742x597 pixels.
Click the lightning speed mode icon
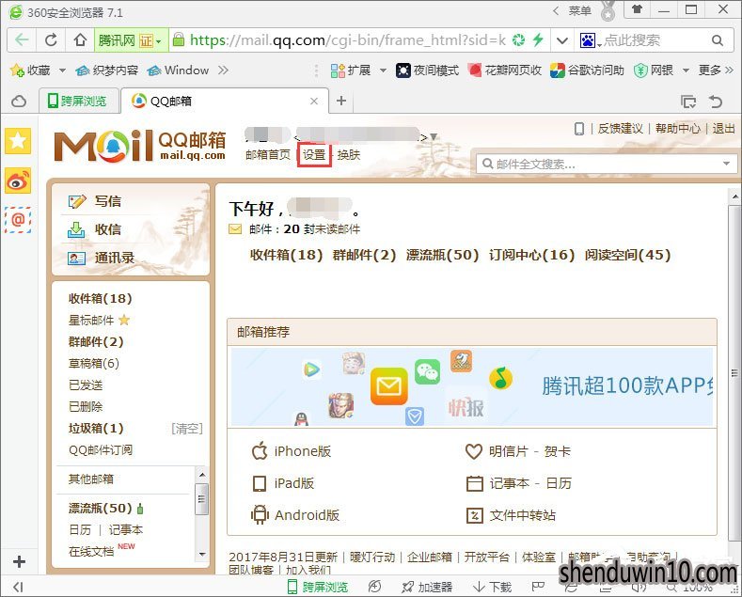[538, 39]
